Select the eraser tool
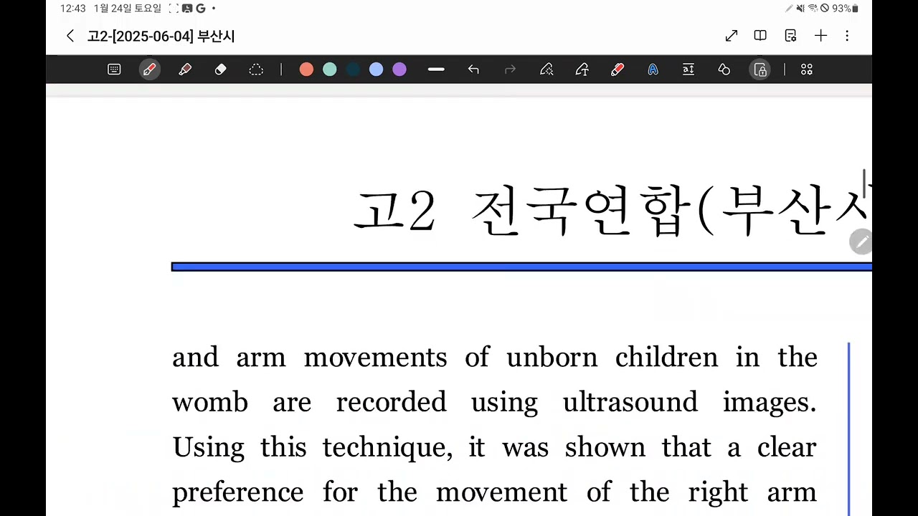 tap(221, 70)
